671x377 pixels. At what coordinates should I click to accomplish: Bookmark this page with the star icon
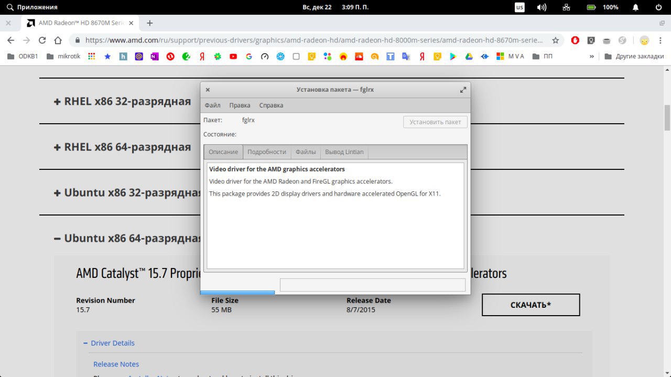coord(556,40)
